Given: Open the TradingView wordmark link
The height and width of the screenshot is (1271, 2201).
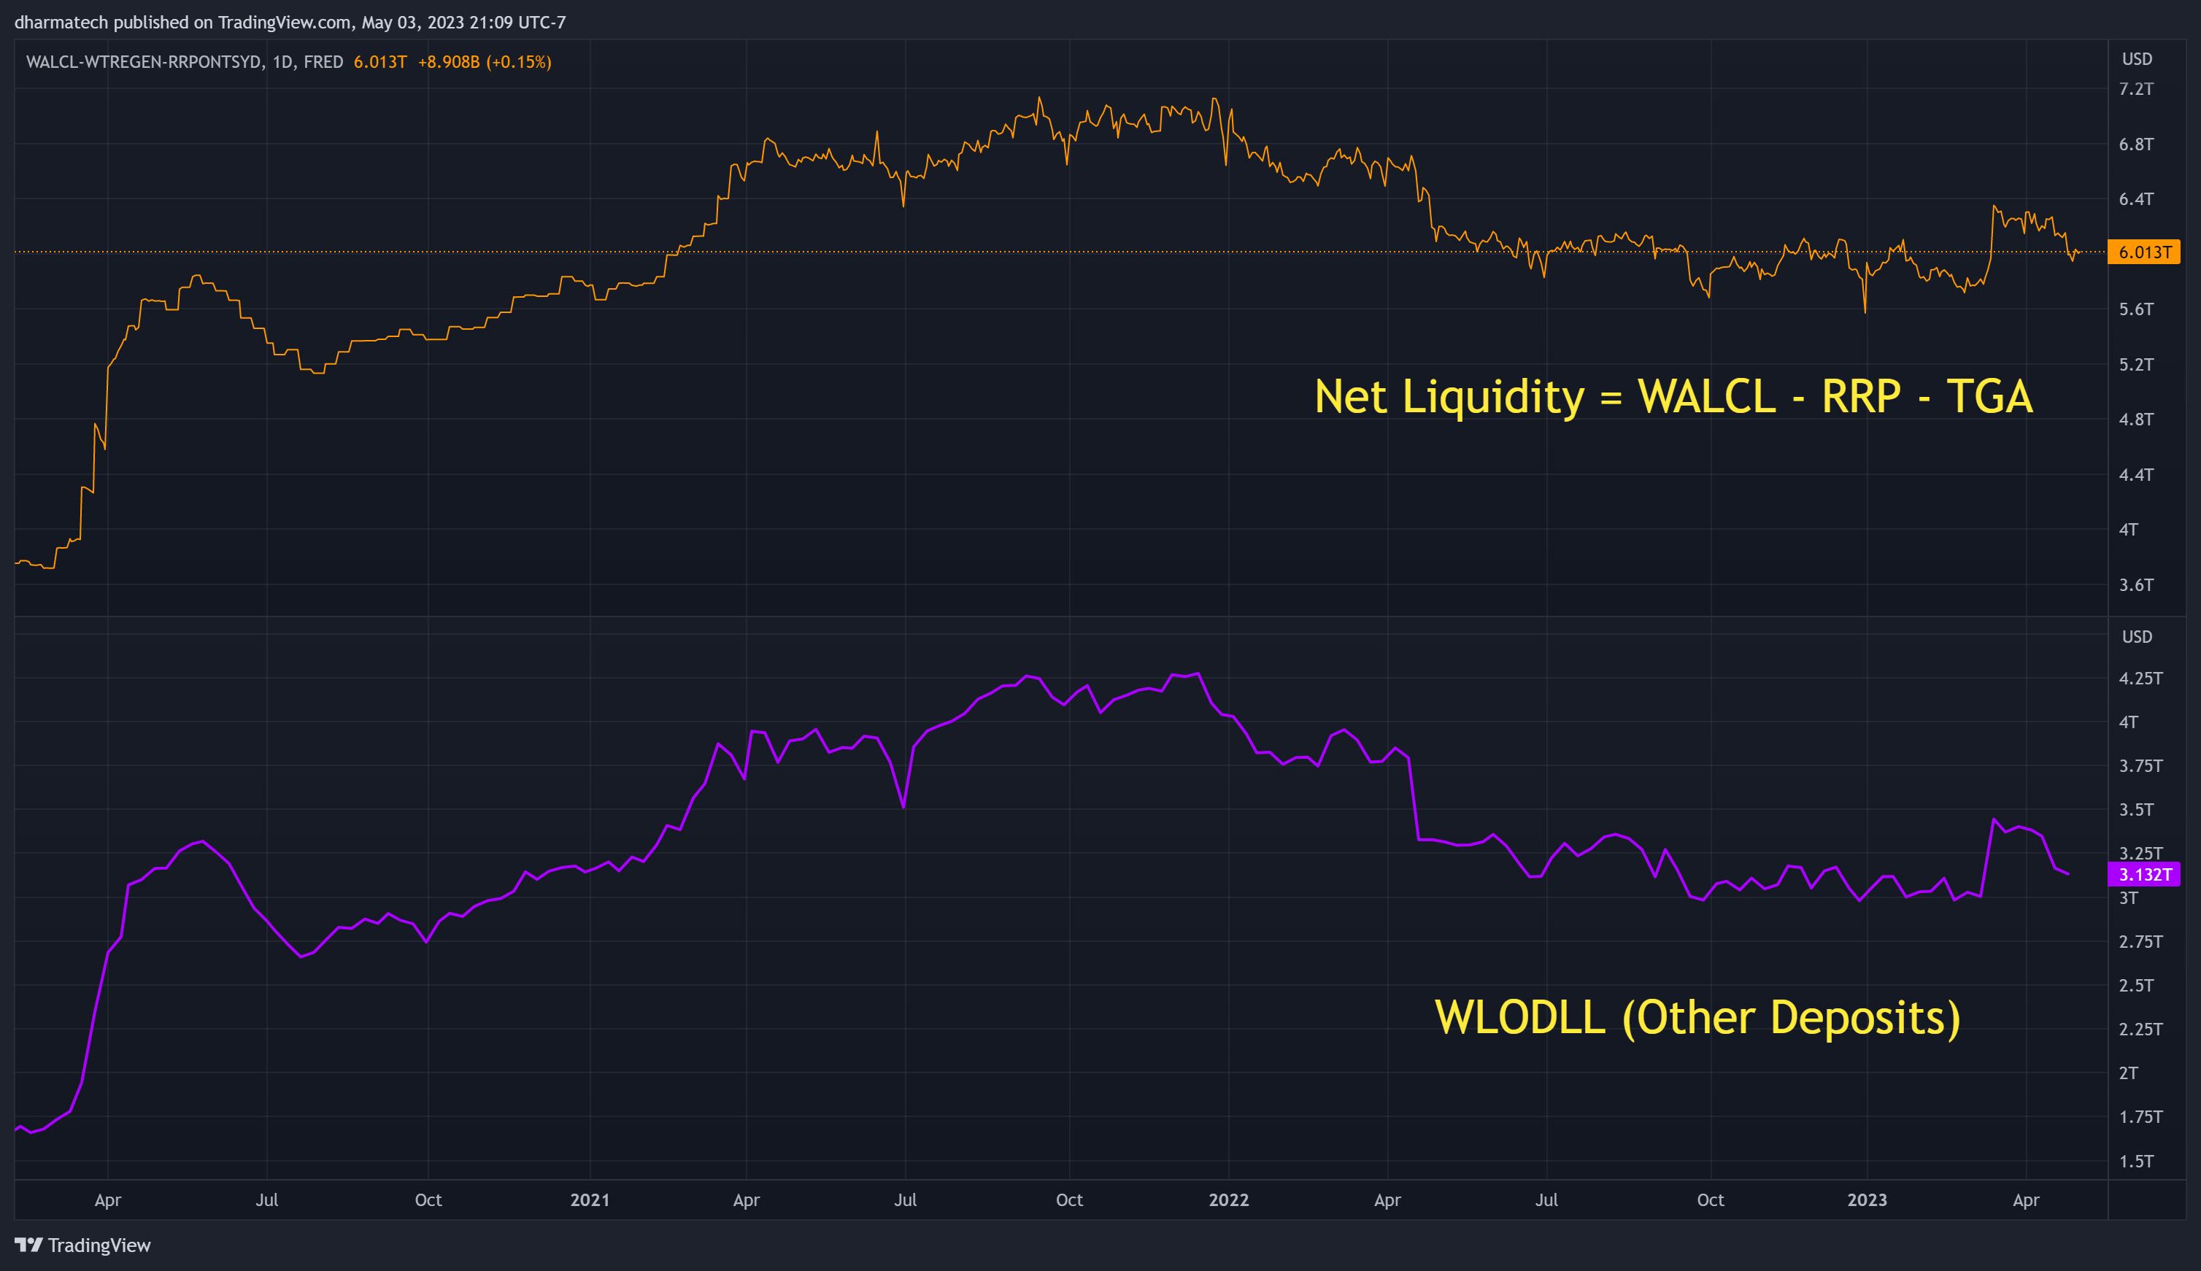Looking at the screenshot, I should (x=99, y=1245).
